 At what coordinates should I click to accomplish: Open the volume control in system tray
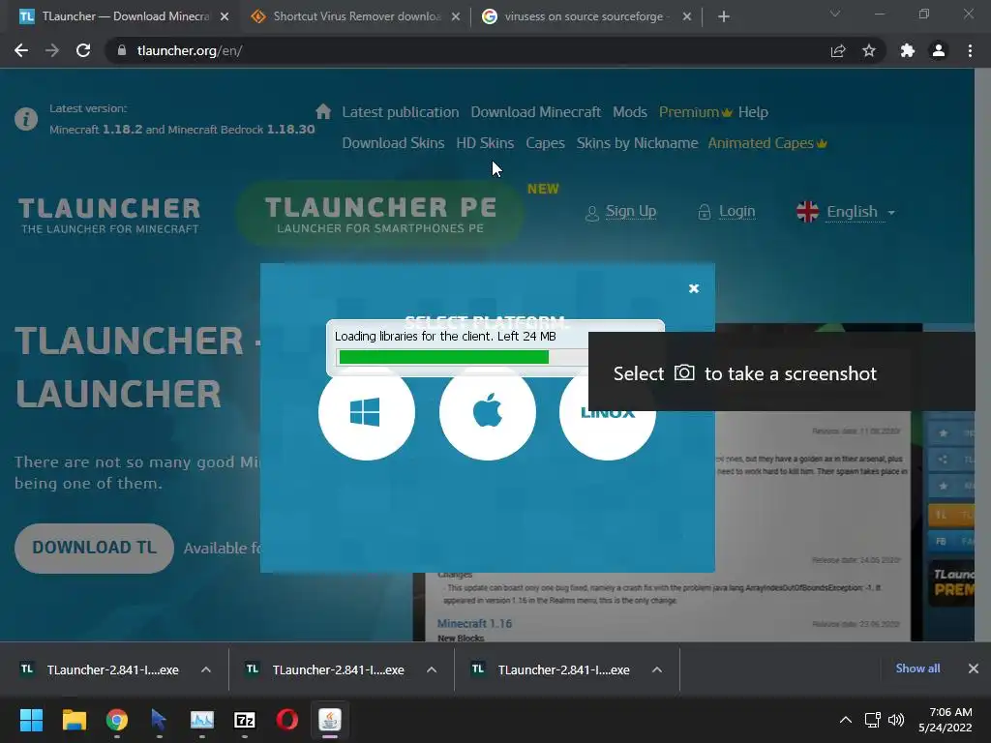coord(896,720)
